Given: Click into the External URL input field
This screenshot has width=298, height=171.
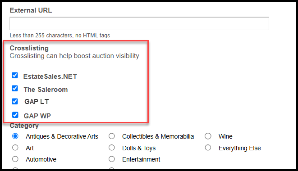Looking at the screenshot, I should tap(139, 23).
